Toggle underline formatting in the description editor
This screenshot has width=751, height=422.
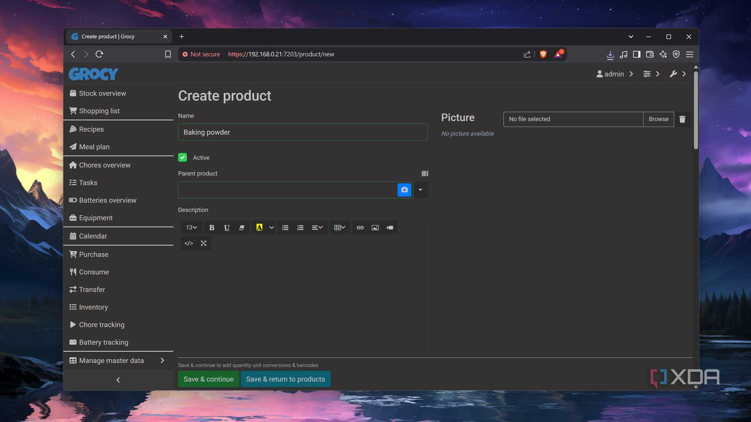(x=227, y=227)
